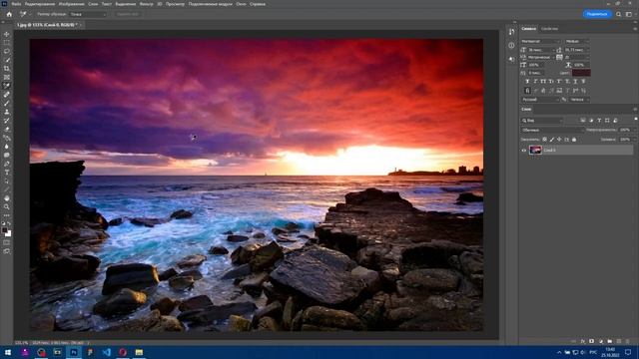Open the font size dropdown
The width and height of the screenshot is (639, 359).
click(542, 50)
